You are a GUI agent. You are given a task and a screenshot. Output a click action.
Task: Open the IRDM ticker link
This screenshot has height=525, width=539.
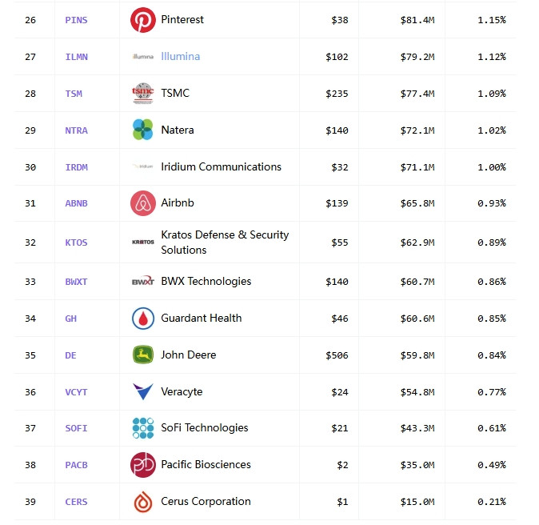point(76,167)
